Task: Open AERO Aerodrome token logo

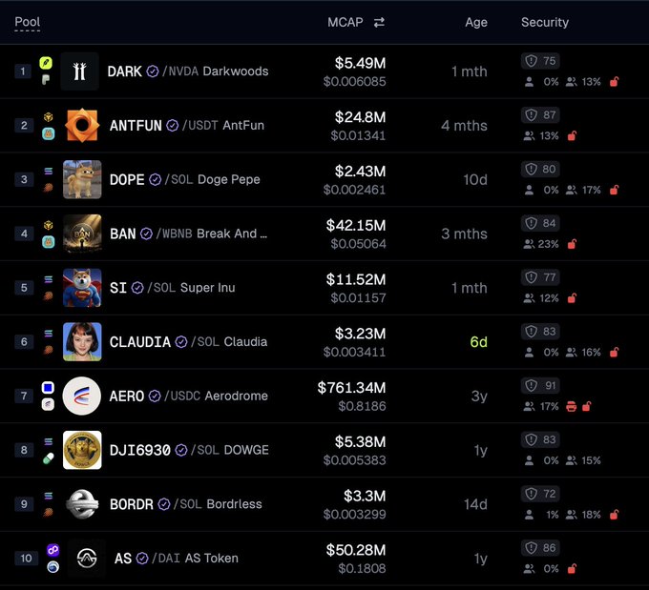Action: tap(81, 396)
